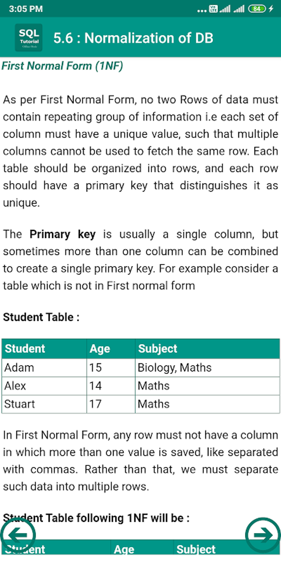Tap the Stuart table cell

coord(20,404)
